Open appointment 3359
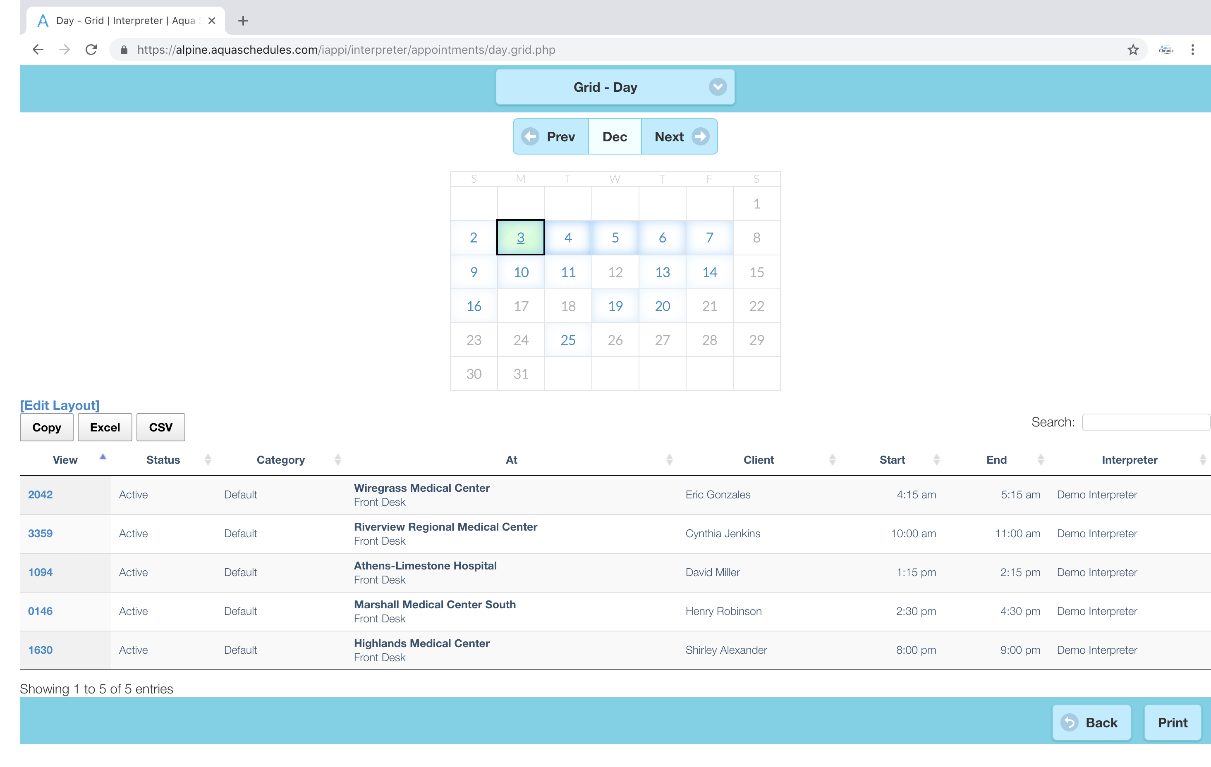Image resolution: width=1211 pixels, height=767 pixels. click(x=40, y=533)
